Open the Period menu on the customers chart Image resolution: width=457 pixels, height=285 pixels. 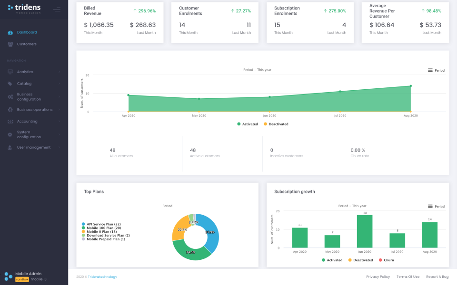tap(436, 70)
